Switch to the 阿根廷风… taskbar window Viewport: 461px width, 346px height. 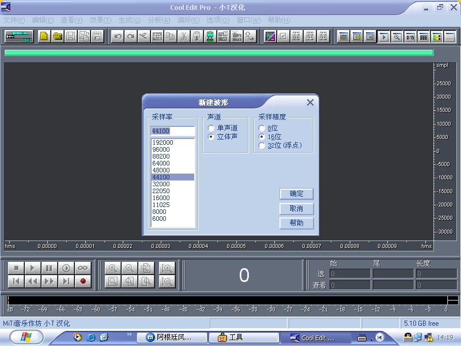(172, 337)
